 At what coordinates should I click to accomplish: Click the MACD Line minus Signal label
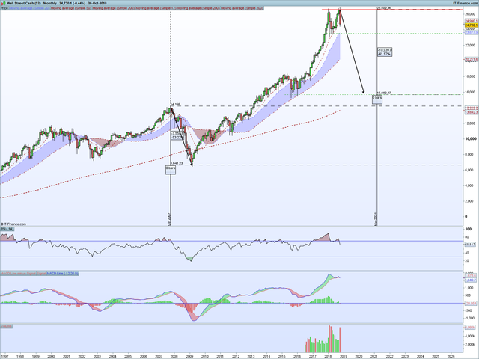pos(18,274)
